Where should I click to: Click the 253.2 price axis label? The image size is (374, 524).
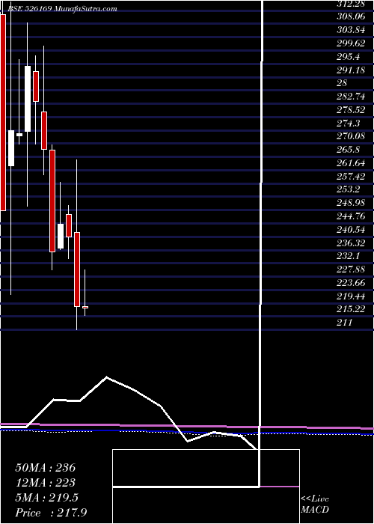coord(349,189)
